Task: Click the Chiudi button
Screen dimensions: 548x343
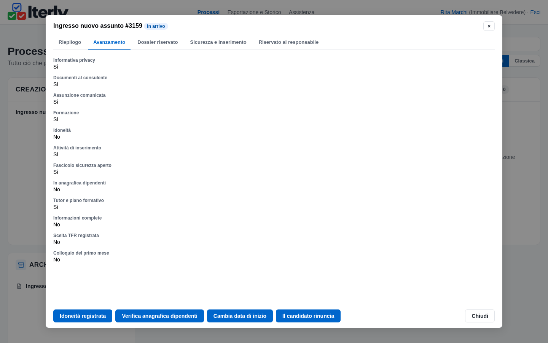Action: click(480, 316)
